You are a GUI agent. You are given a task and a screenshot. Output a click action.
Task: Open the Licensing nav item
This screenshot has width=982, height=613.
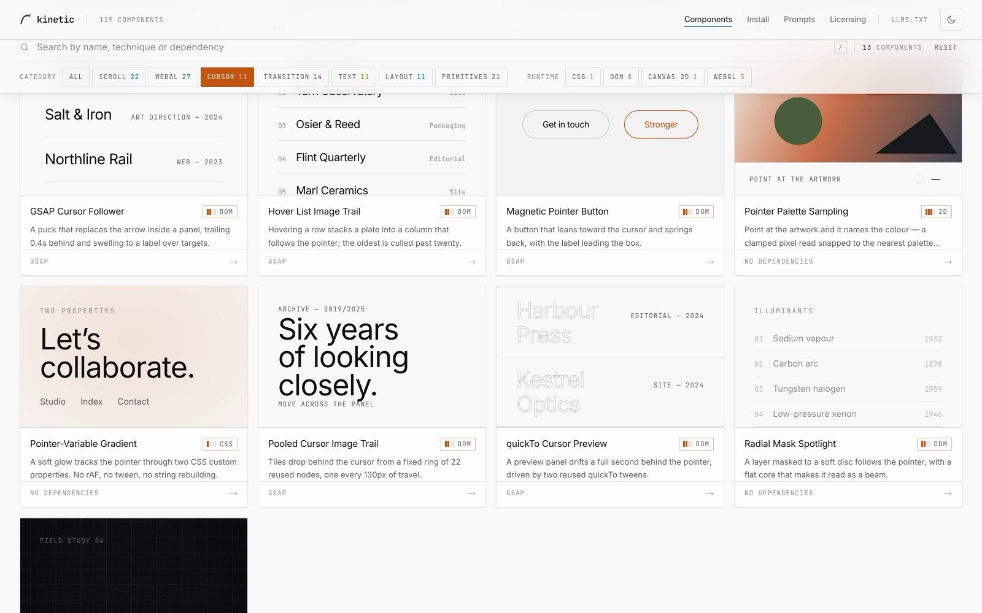[848, 20]
